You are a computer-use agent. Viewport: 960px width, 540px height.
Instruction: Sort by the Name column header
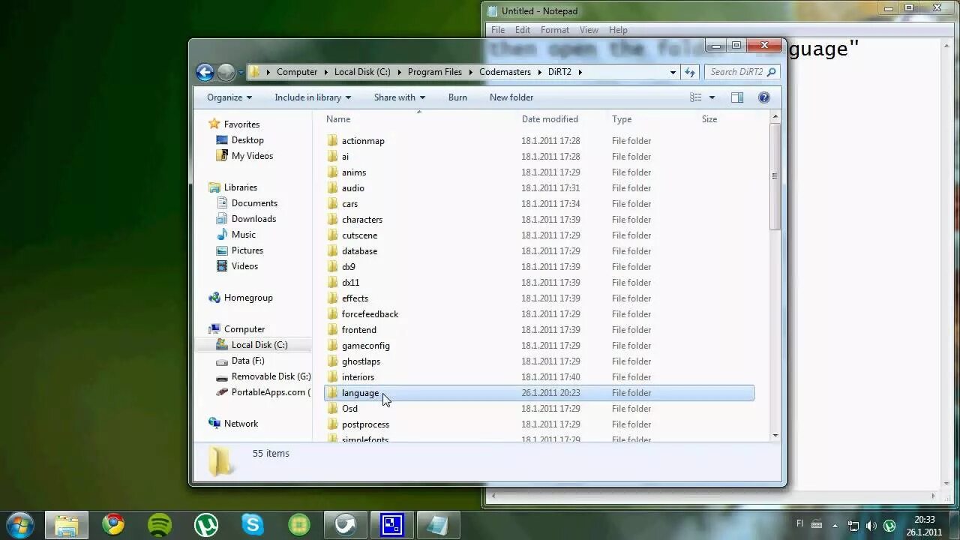[338, 119]
